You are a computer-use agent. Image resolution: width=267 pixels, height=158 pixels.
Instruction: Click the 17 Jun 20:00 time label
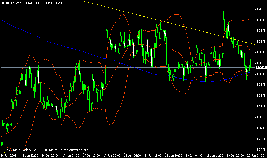(112, 156)
